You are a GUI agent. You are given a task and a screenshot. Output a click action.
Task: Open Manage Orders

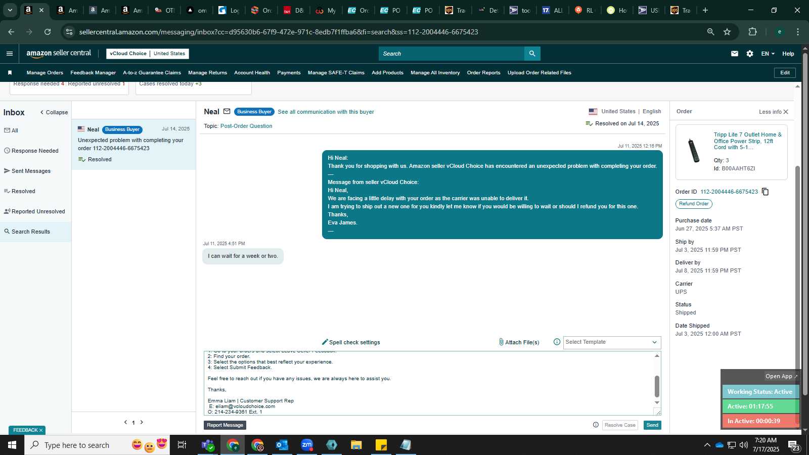[45, 73]
